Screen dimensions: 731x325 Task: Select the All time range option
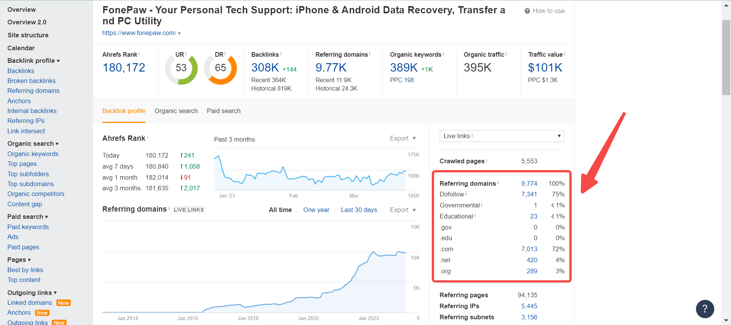click(280, 210)
